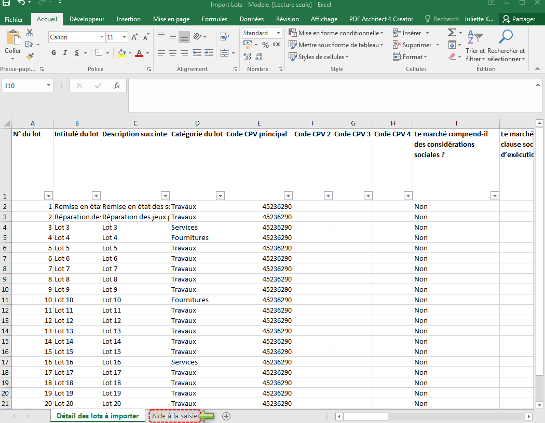Toggle italic formatting (I)
545x423 pixels.
65,53
